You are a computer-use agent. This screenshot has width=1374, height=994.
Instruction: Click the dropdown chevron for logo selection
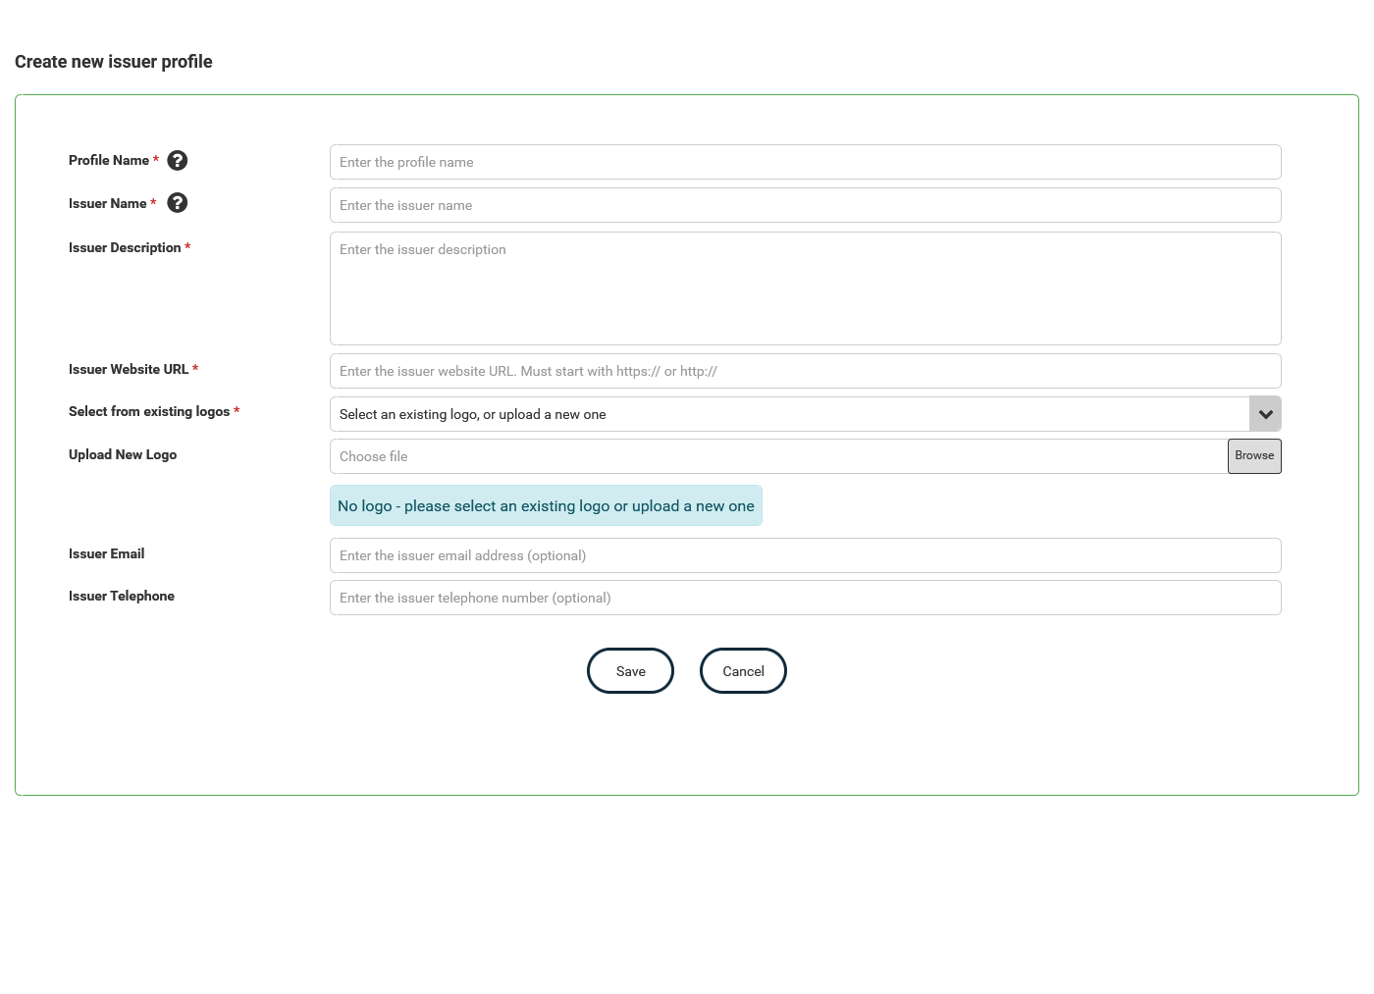tap(1265, 414)
